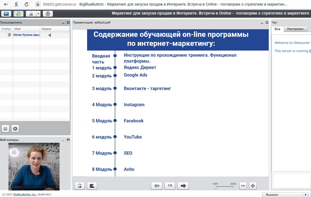
Task: Maximize the Веб-камеры panel
Action: point(68,140)
